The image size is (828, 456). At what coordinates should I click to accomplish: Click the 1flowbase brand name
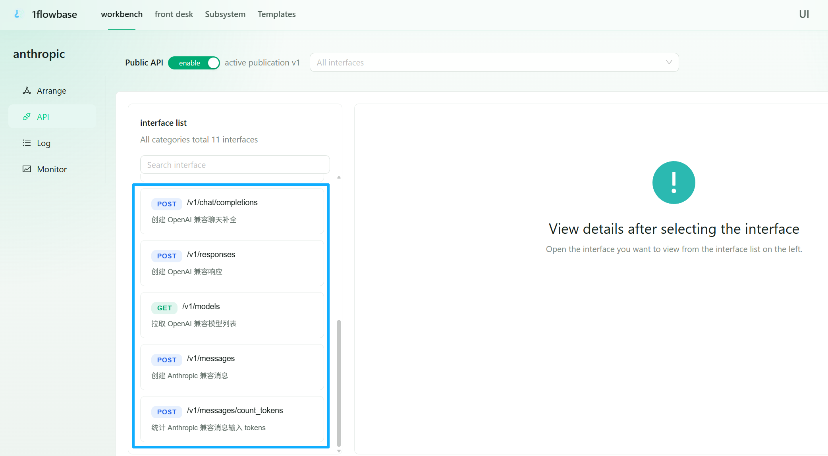(x=54, y=14)
